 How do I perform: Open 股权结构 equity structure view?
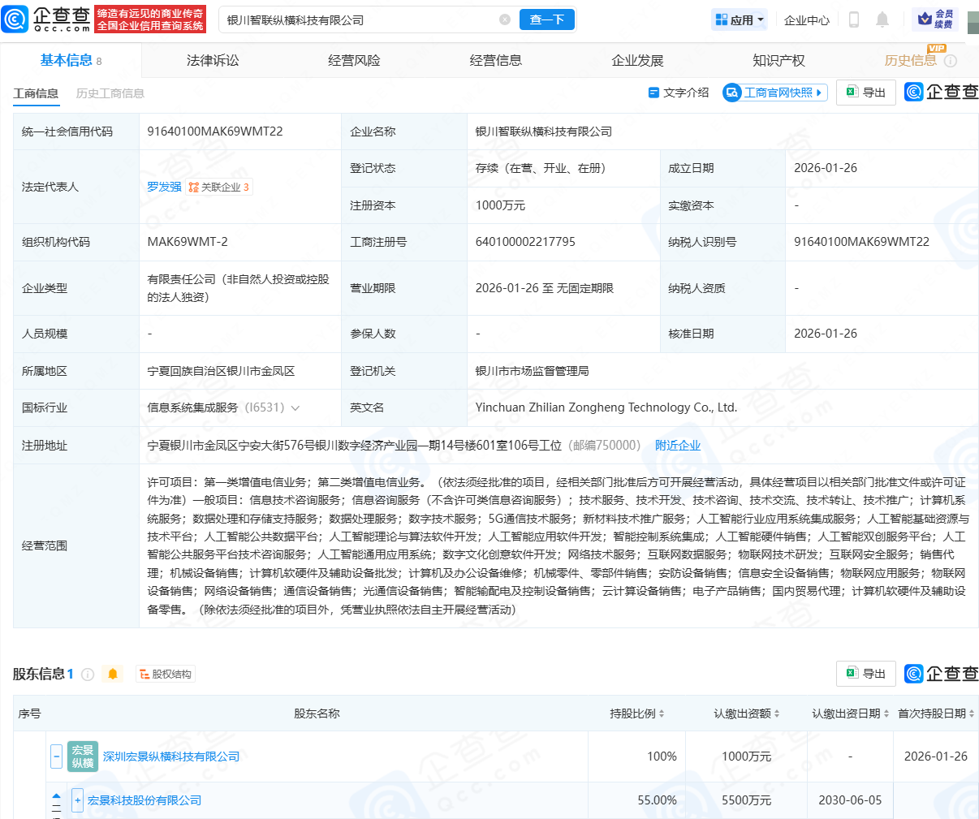coord(166,674)
